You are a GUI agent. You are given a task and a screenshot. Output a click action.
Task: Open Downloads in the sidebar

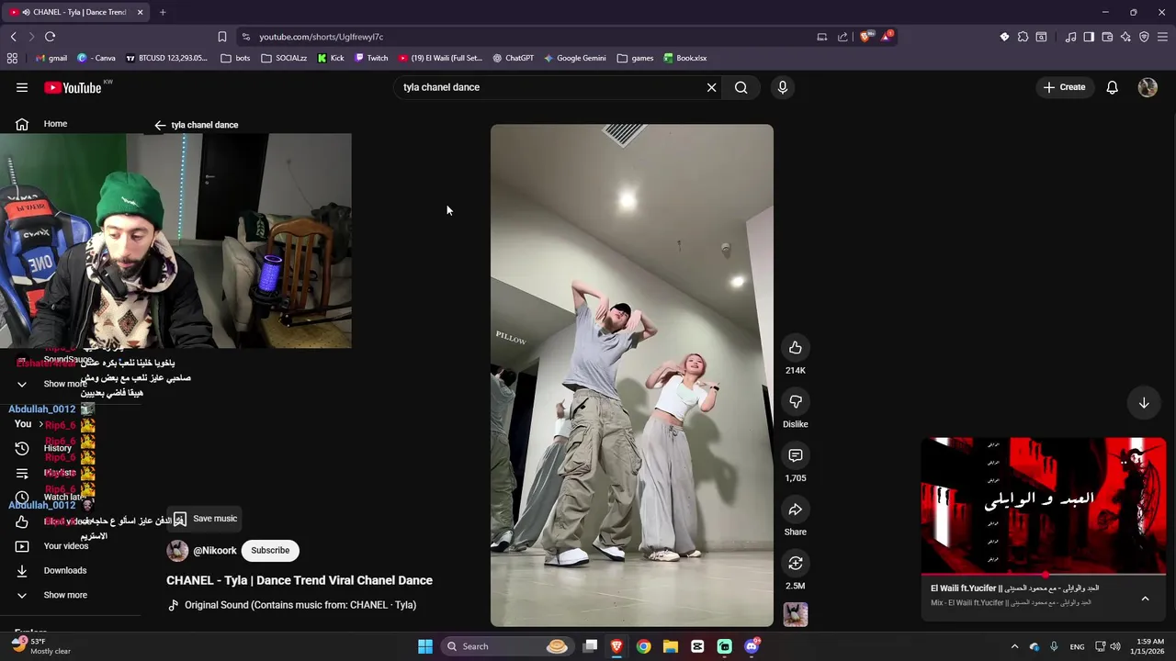click(65, 570)
